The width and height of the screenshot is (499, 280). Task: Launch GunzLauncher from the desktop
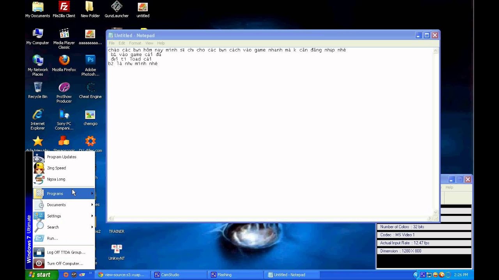[x=117, y=10]
